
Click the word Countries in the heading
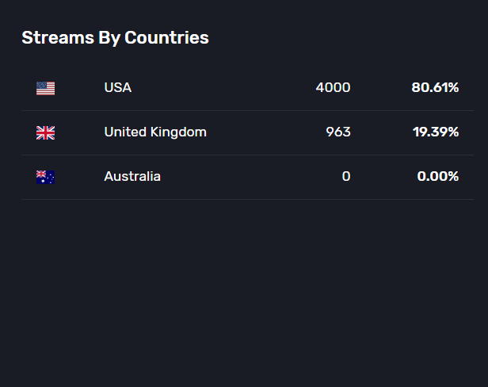coord(166,38)
